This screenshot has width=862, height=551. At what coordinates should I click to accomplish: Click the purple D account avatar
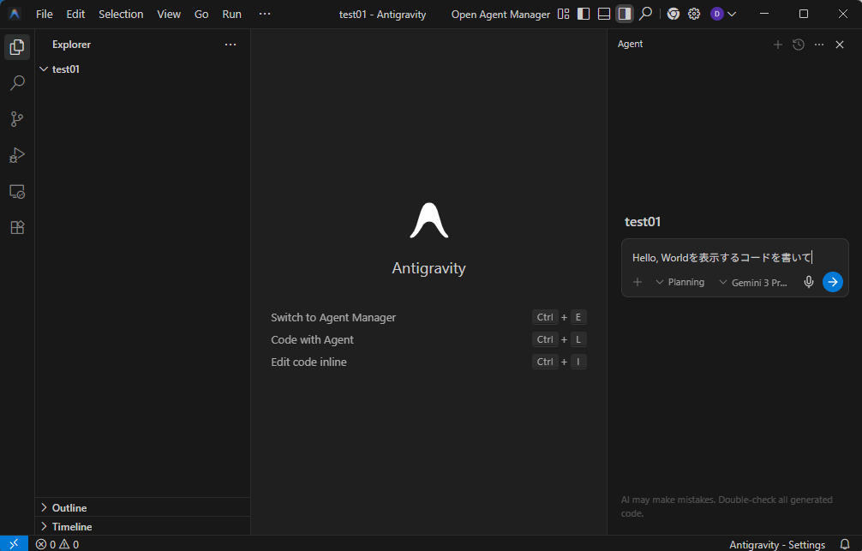717,14
